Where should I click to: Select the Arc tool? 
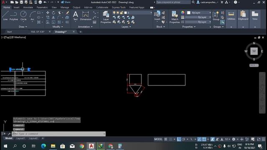pos(33,16)
